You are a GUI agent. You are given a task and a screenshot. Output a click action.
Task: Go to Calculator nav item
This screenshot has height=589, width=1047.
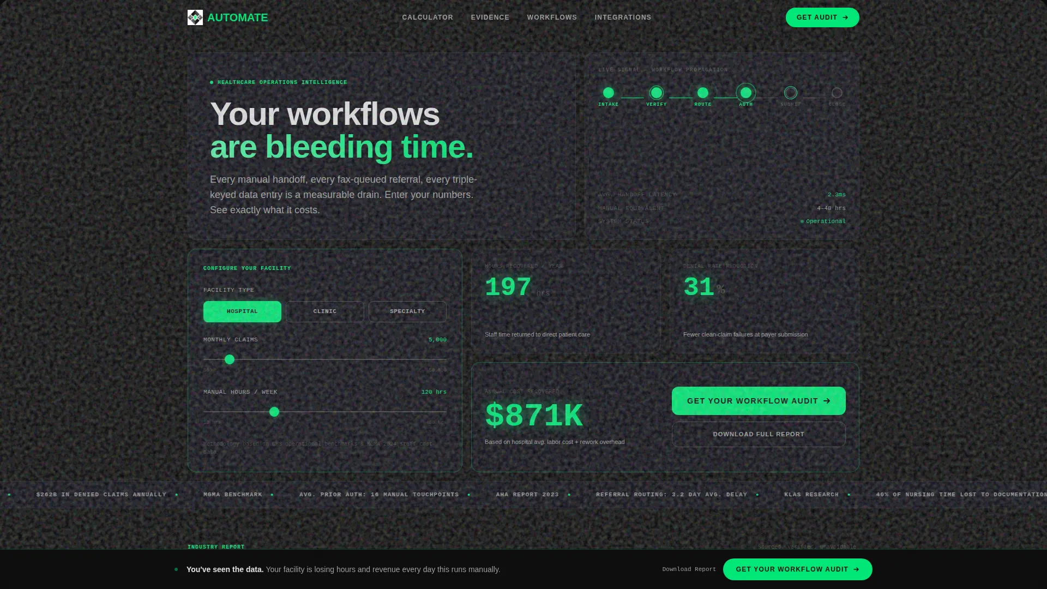[x=428, y=17]
